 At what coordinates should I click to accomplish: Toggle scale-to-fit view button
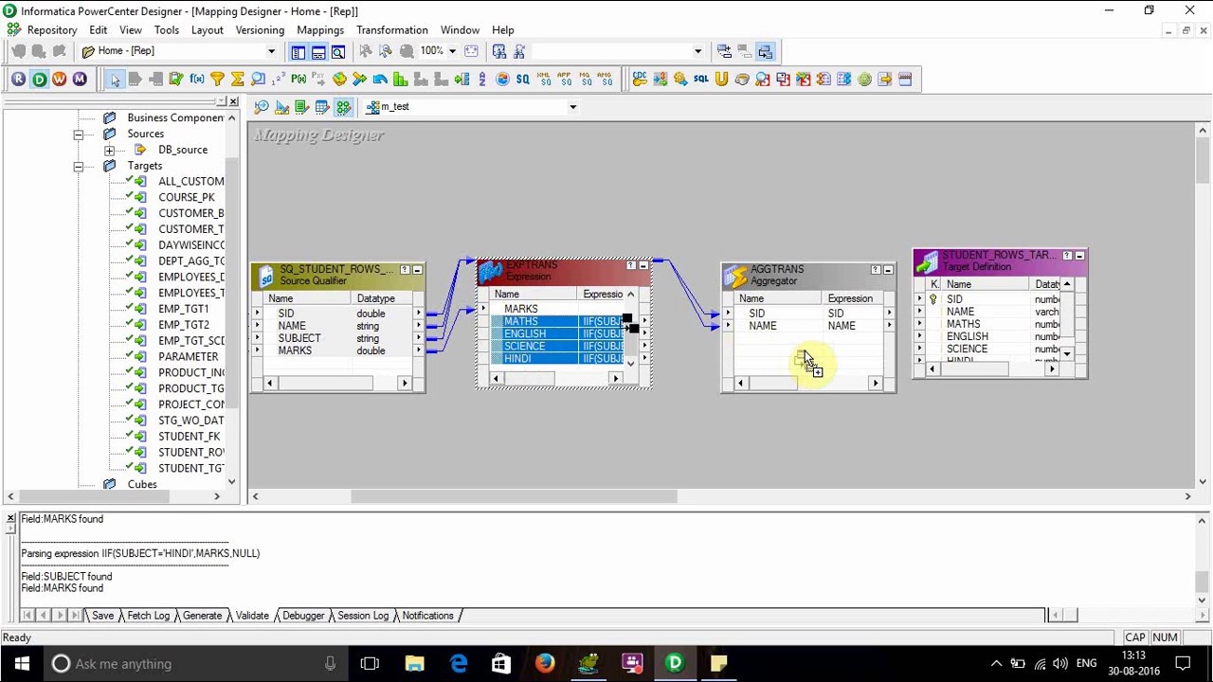click(471, 51)
